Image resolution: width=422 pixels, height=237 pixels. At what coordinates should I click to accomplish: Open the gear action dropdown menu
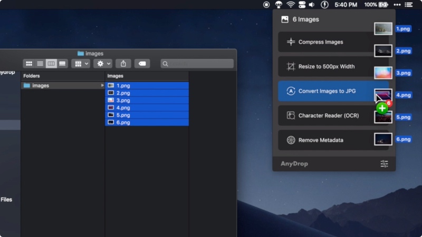102,64
